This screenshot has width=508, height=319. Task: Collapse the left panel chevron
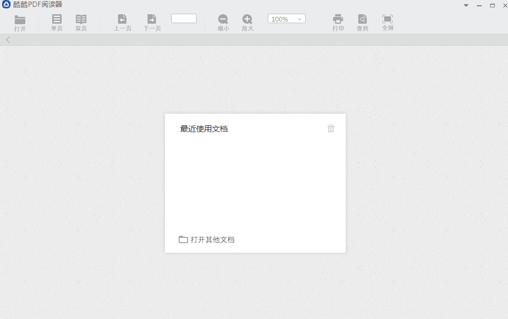pos(8,39)
